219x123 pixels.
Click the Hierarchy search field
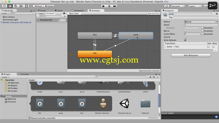click(22, 13)
